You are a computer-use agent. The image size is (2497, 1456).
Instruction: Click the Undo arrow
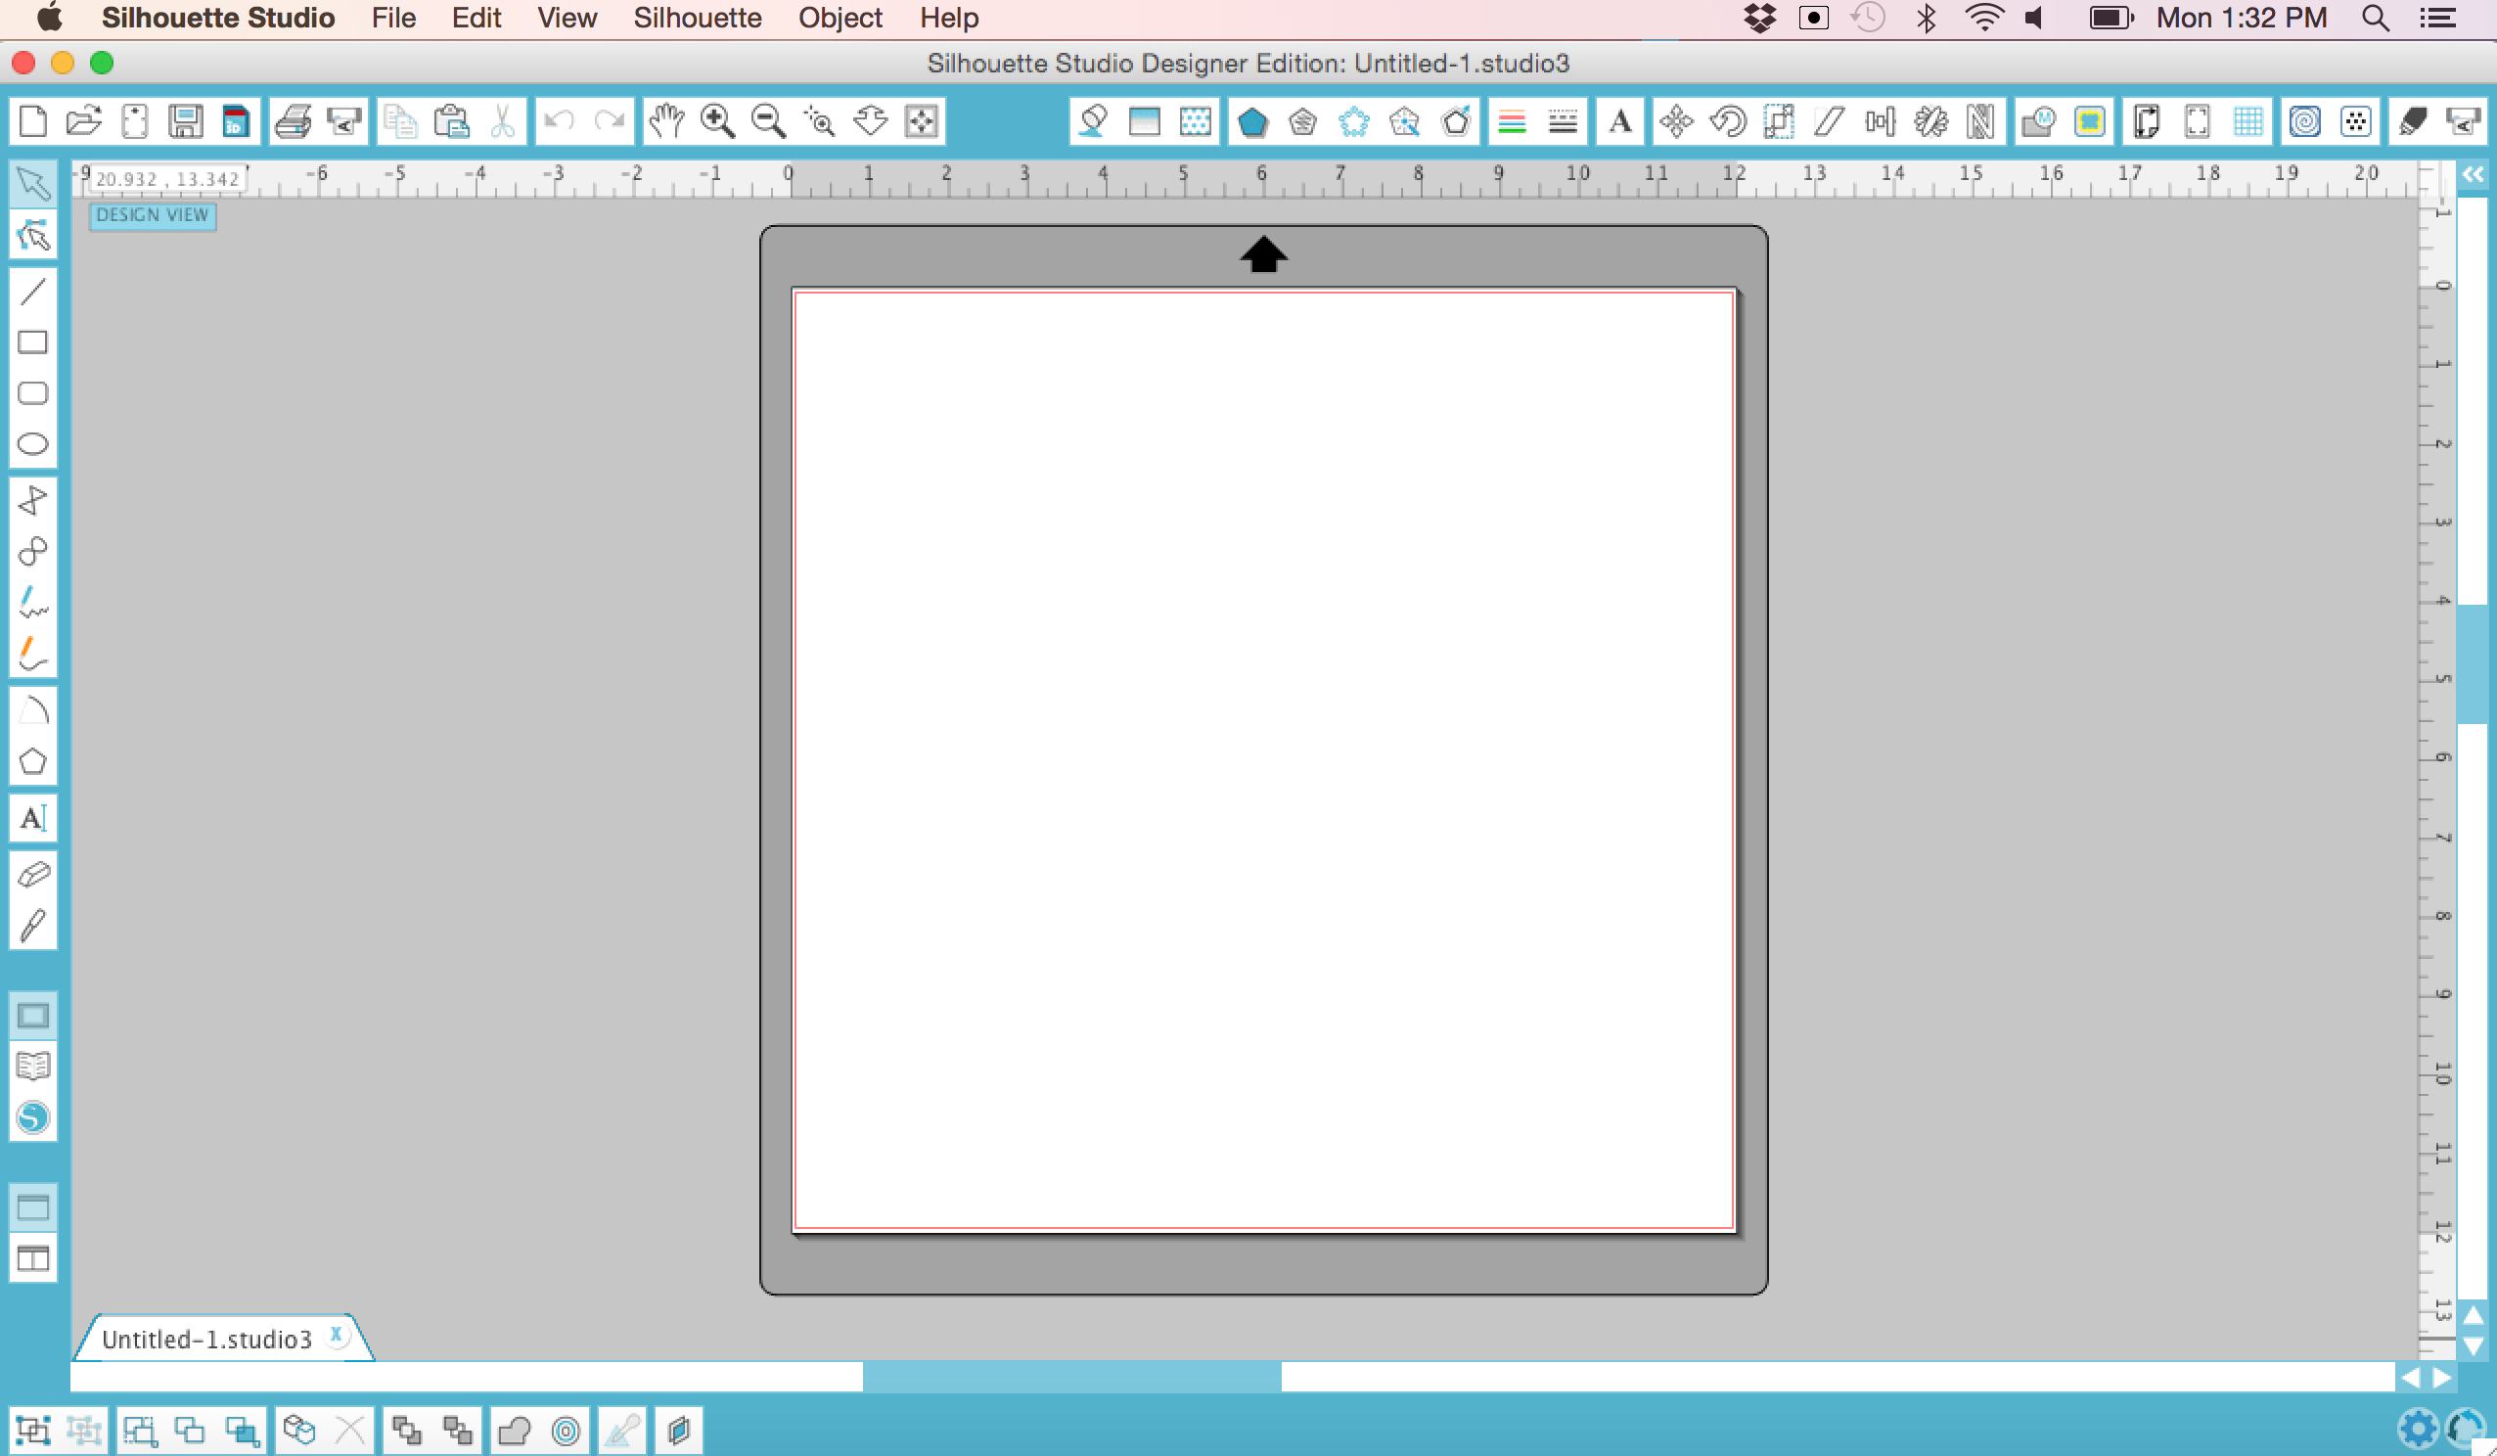pyautogui.click(x=560, y=121)
